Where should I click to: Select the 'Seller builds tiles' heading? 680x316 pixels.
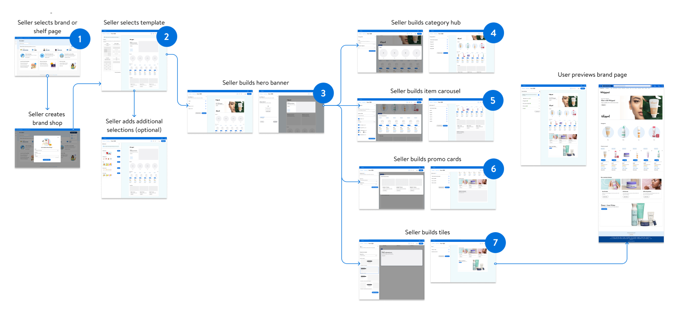tap(427, 233)
